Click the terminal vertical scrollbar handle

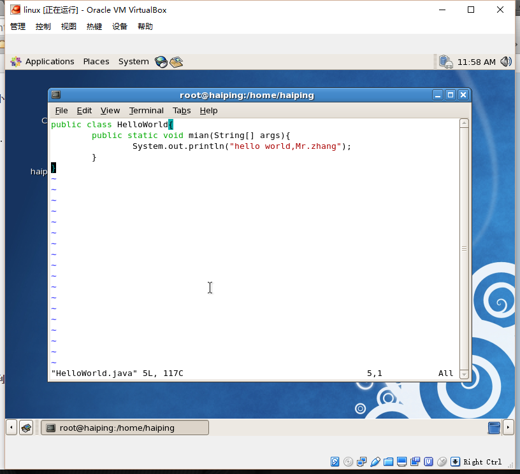click(464, 249)
